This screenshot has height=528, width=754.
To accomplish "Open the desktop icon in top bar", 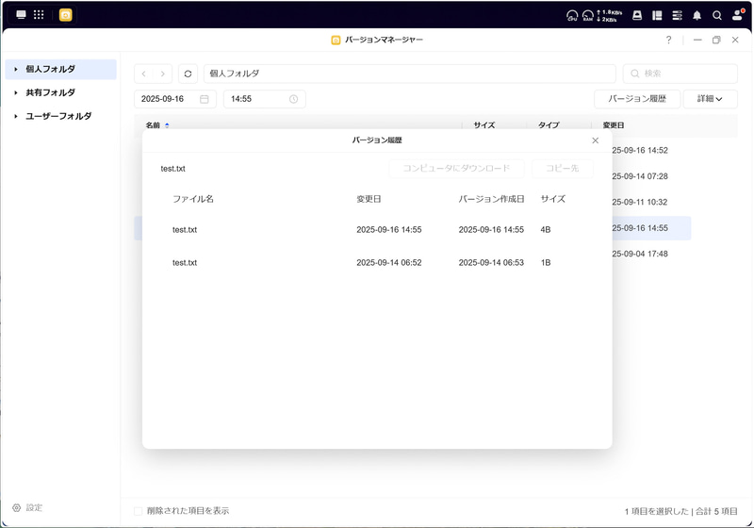I will [x=21, y=15].
